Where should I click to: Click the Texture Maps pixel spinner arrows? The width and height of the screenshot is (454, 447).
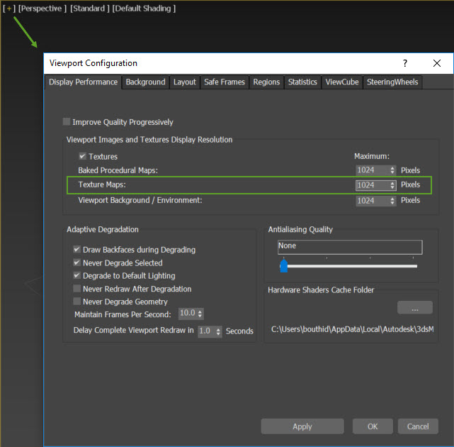click(392, 185)
